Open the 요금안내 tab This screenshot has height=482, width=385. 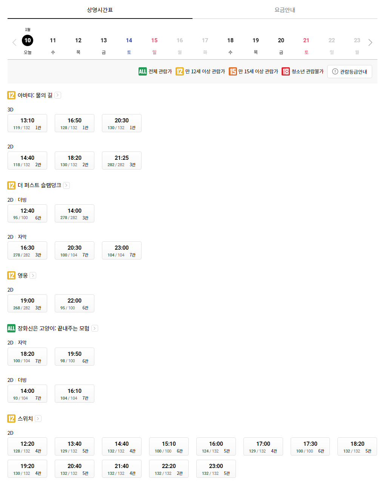pos(285,10)
